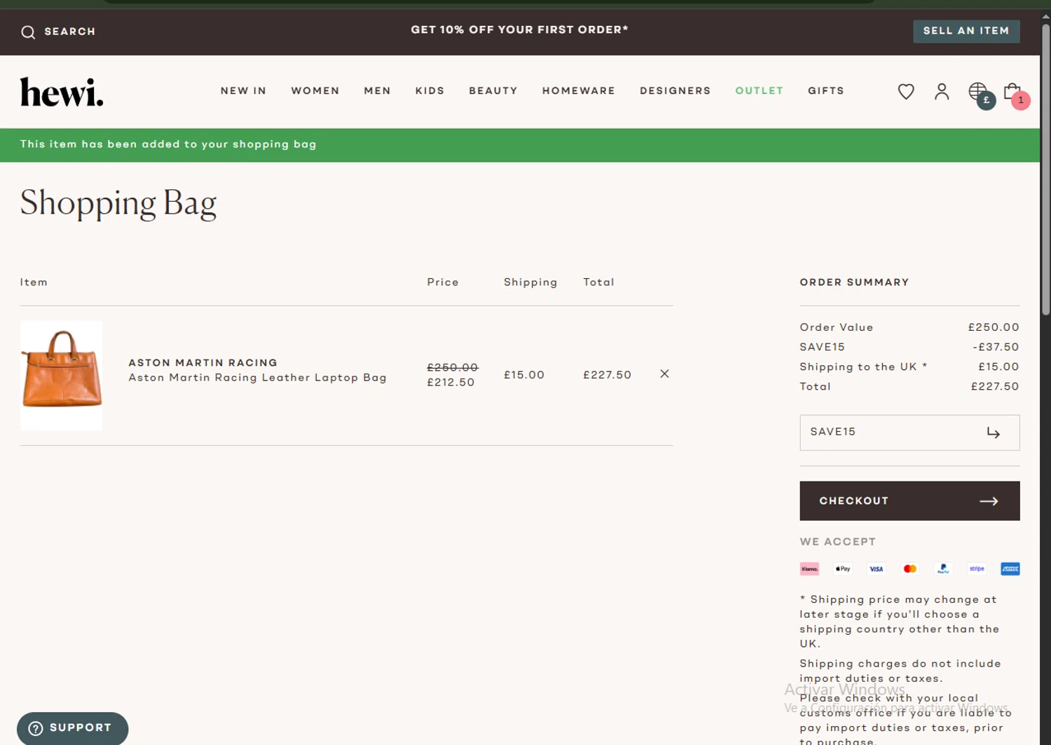Open the Gifts menu
Viewport: 1051px width, 745px height.
(x=826, y=91)
